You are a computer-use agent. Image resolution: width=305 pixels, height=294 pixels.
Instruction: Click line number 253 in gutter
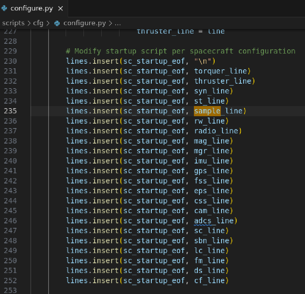coord(10,290)
